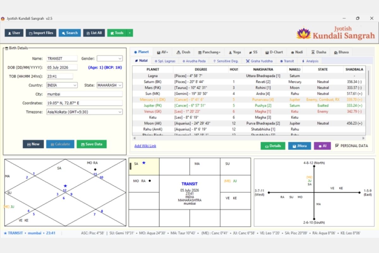The width and height of the screenshot is (379, 253).
Task: Switch to the Panchang+ tab
Action: 209,52
